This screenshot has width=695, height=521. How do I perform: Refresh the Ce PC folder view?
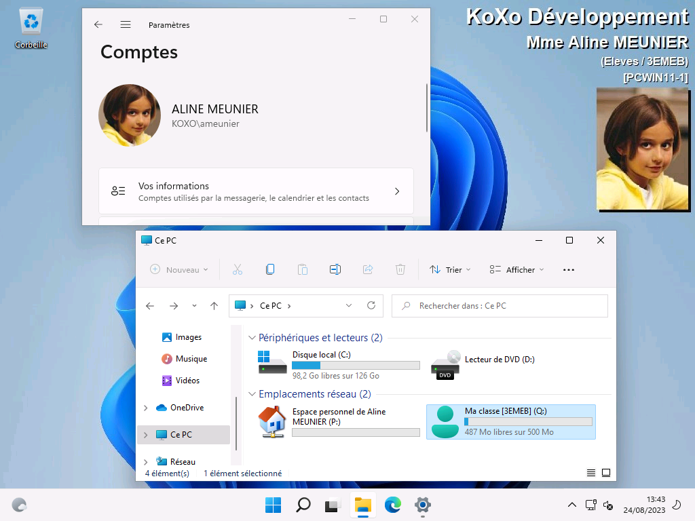[371, 306]
